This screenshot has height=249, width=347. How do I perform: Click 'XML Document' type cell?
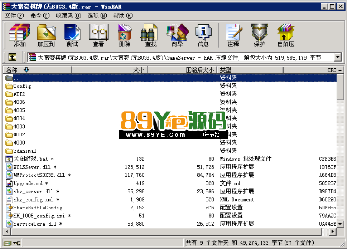[x=237, y=199]
